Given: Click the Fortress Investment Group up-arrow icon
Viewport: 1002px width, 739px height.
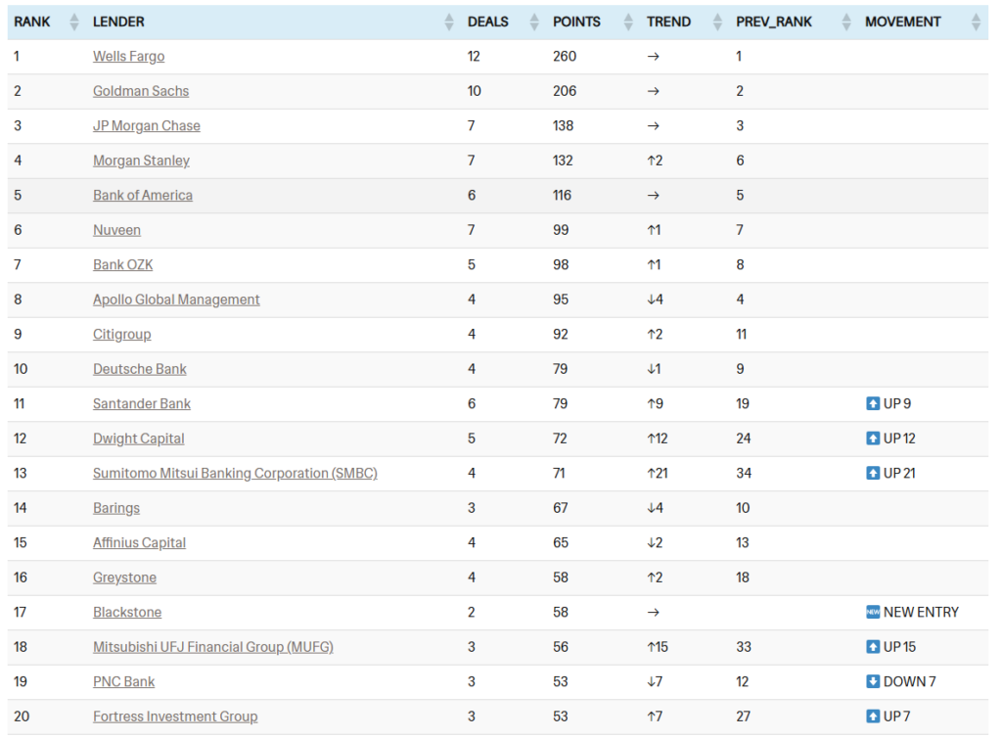Looking at the screenshot, I should tap(873, 716).
